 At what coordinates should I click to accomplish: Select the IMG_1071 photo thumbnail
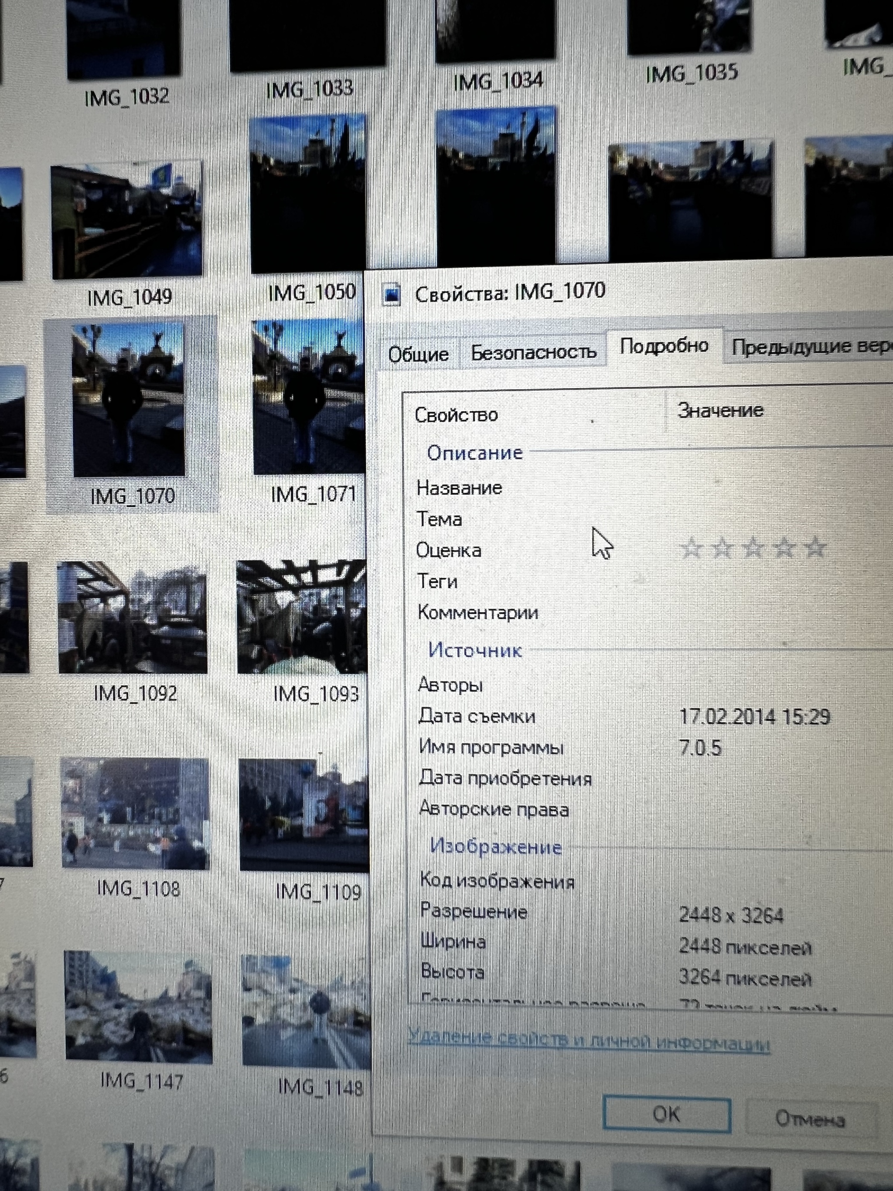click(x=308, y=398)
